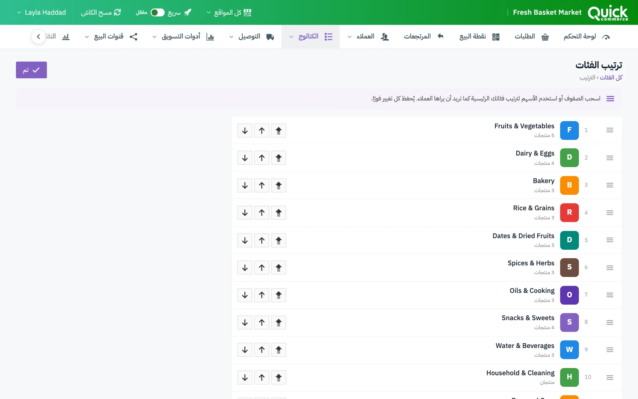Move Dairy & Eggs to the top
This screenshot has height=399, width=638.
278,158
